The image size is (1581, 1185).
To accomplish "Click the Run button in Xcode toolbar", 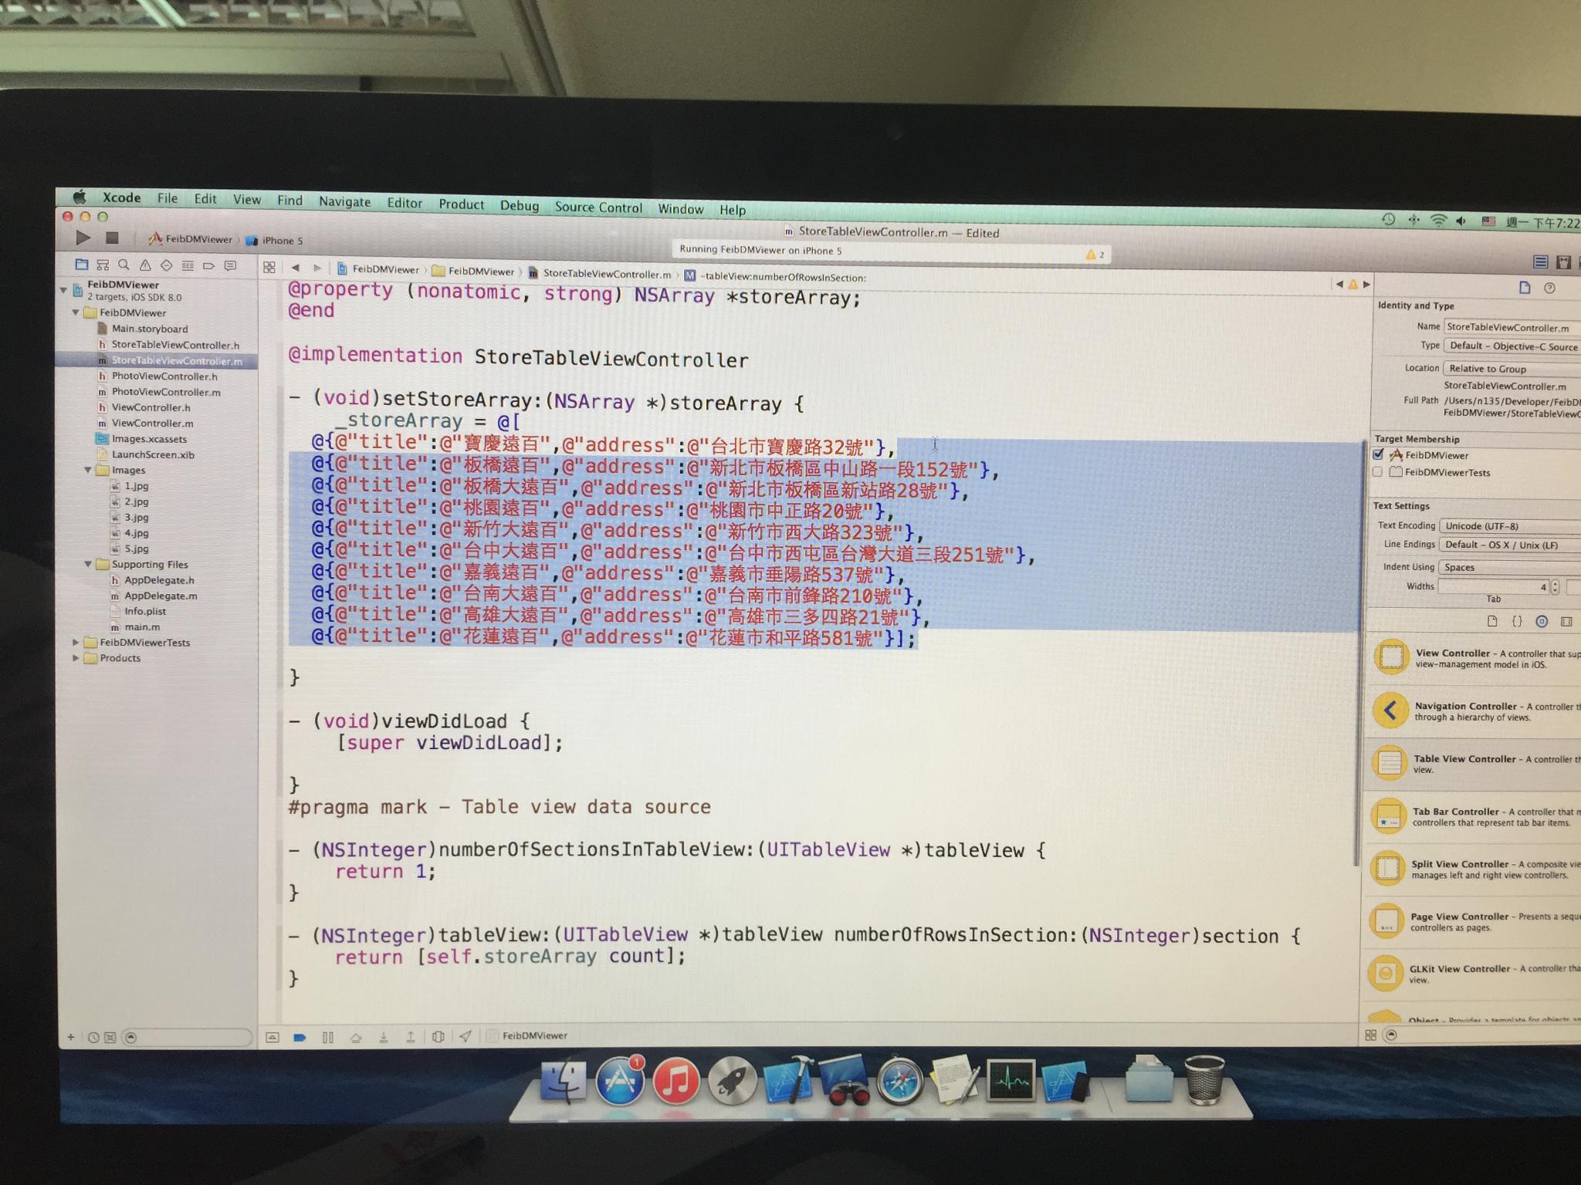I will pyautogui.click(x=83, y=238).
